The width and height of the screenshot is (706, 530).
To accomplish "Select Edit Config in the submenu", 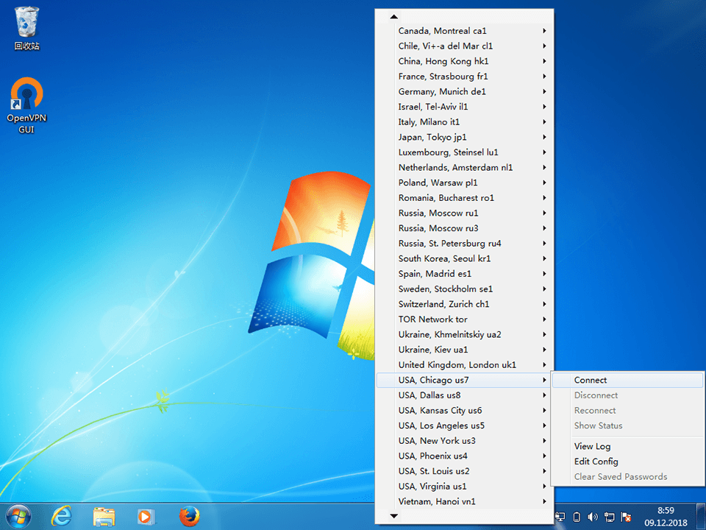I will click(627, 462).
